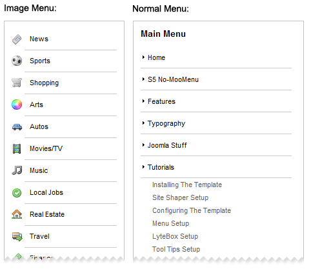Expand the Tutorials arrow in Main Menu
The width and height of the screenshot is (311, 271).
[143, 167]
